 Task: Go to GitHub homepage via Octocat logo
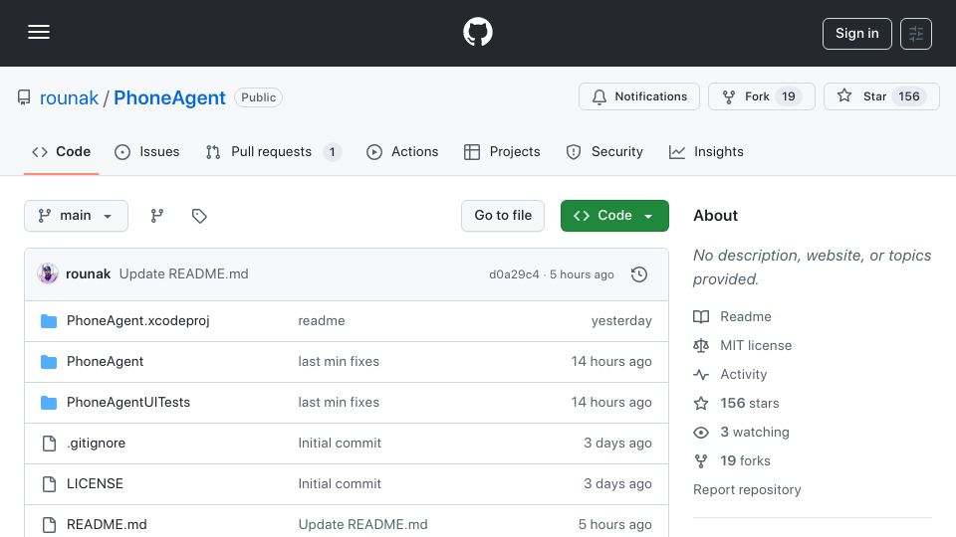[477, 32]
